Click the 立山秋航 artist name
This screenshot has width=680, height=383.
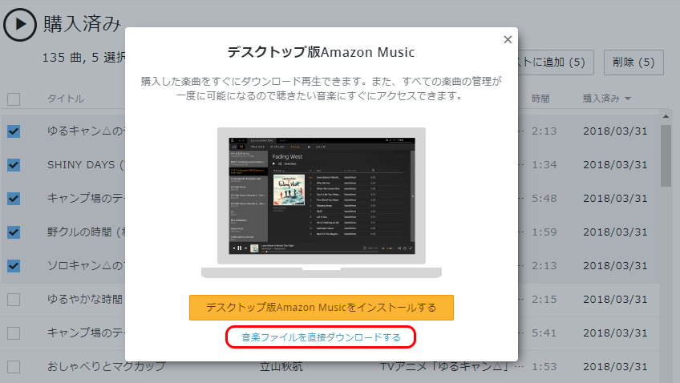pos(281,366)
